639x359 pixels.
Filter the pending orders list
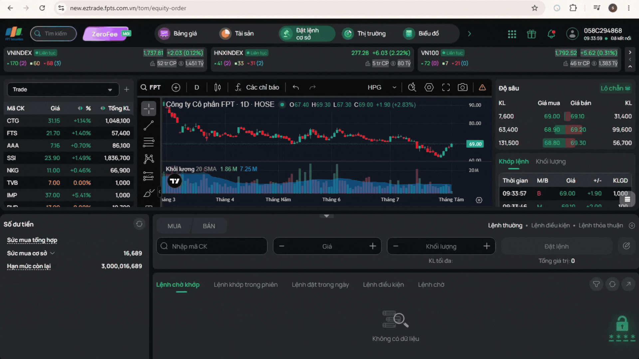point(596,284)
